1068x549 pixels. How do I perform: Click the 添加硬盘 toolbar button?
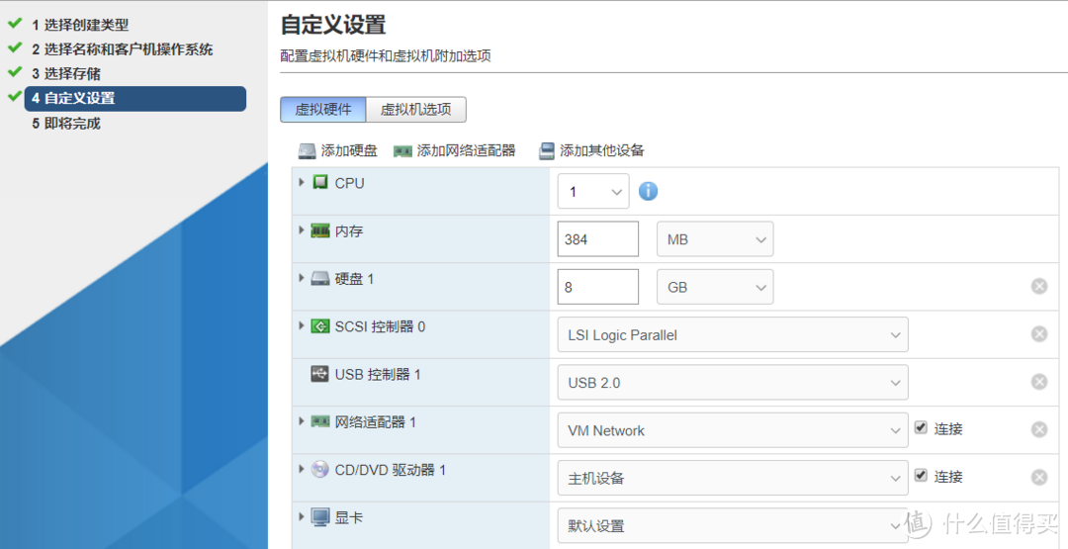coord(337,150)
